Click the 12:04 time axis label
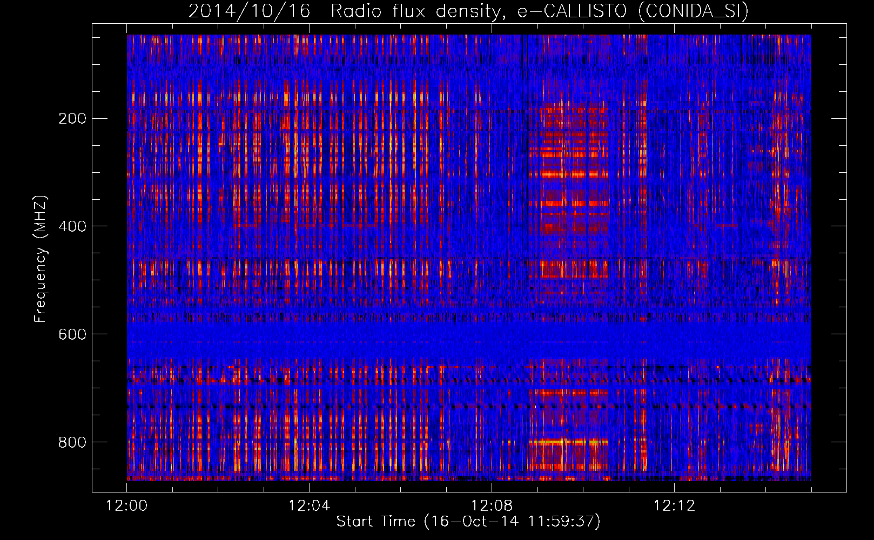This screenshot has width=874, height=540. point(310,506)
